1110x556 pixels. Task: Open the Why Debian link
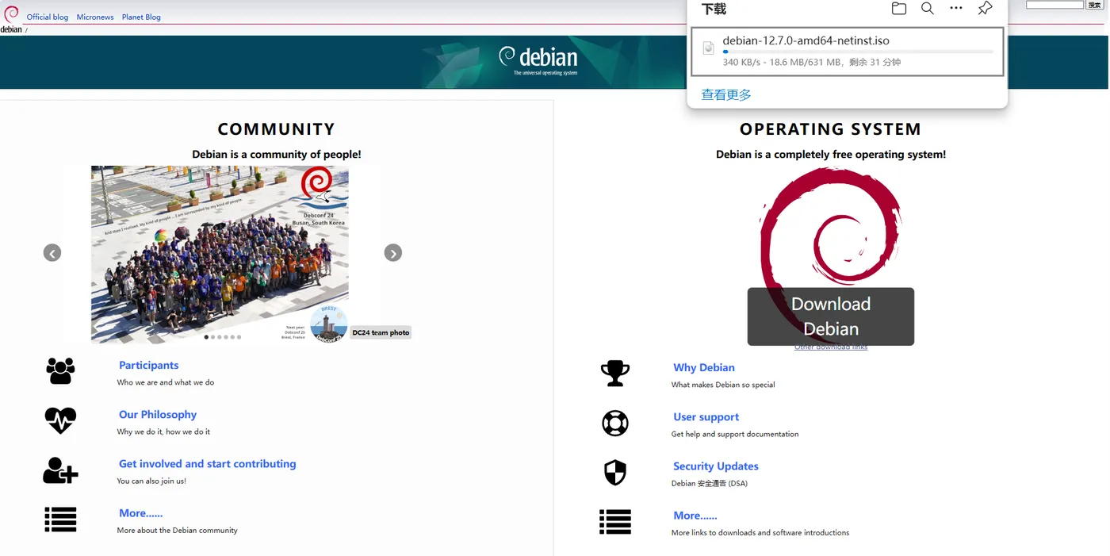point(704,368)
